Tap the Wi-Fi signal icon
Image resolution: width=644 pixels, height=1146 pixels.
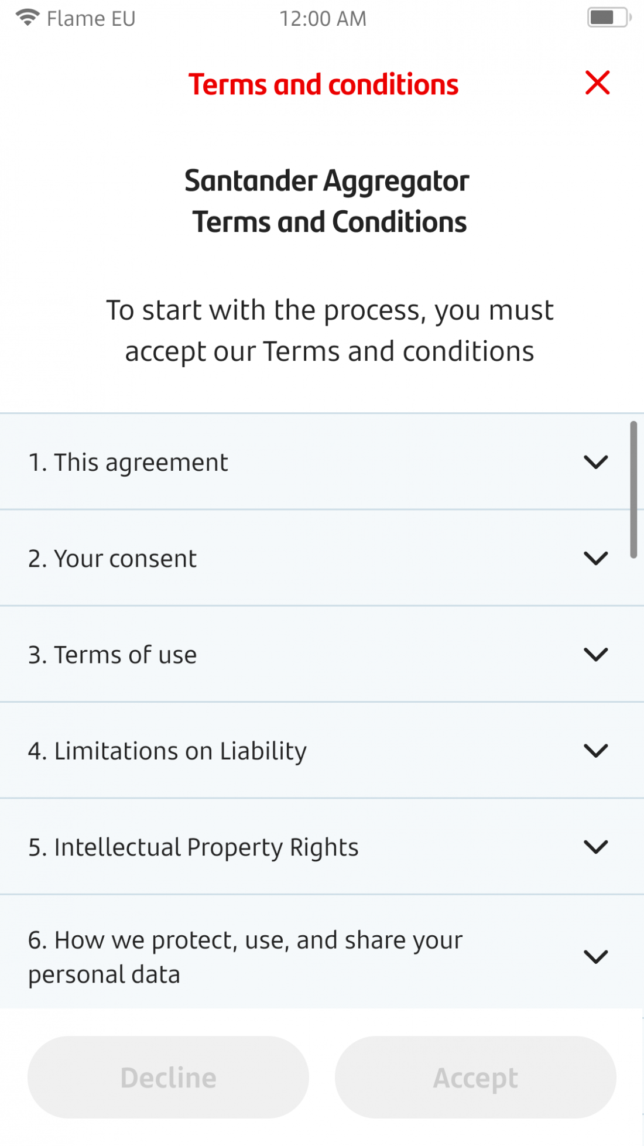tap(28, 18)
